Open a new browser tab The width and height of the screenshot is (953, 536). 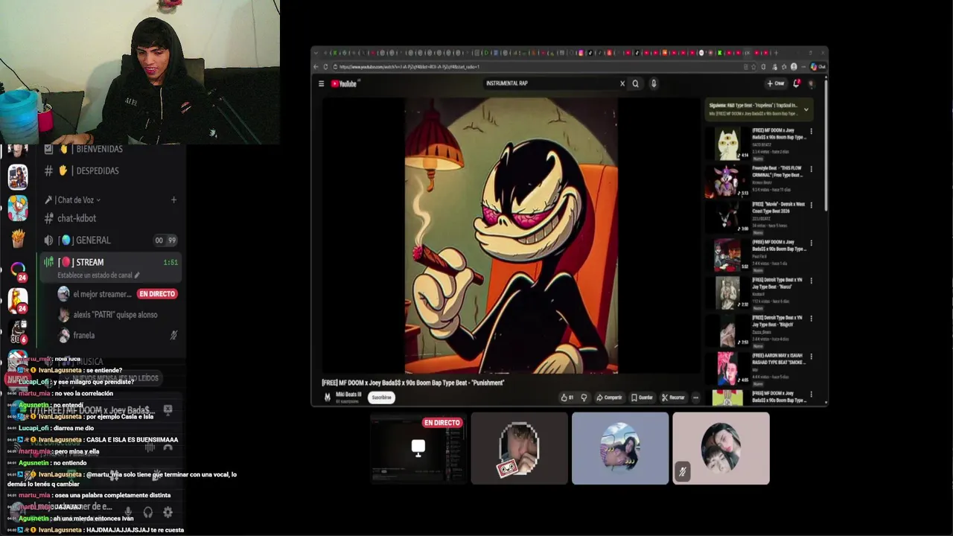point(776,53)
